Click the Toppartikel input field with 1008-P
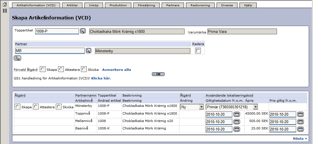The height and width of the screenshot is (144, 313). pos(57,31)
